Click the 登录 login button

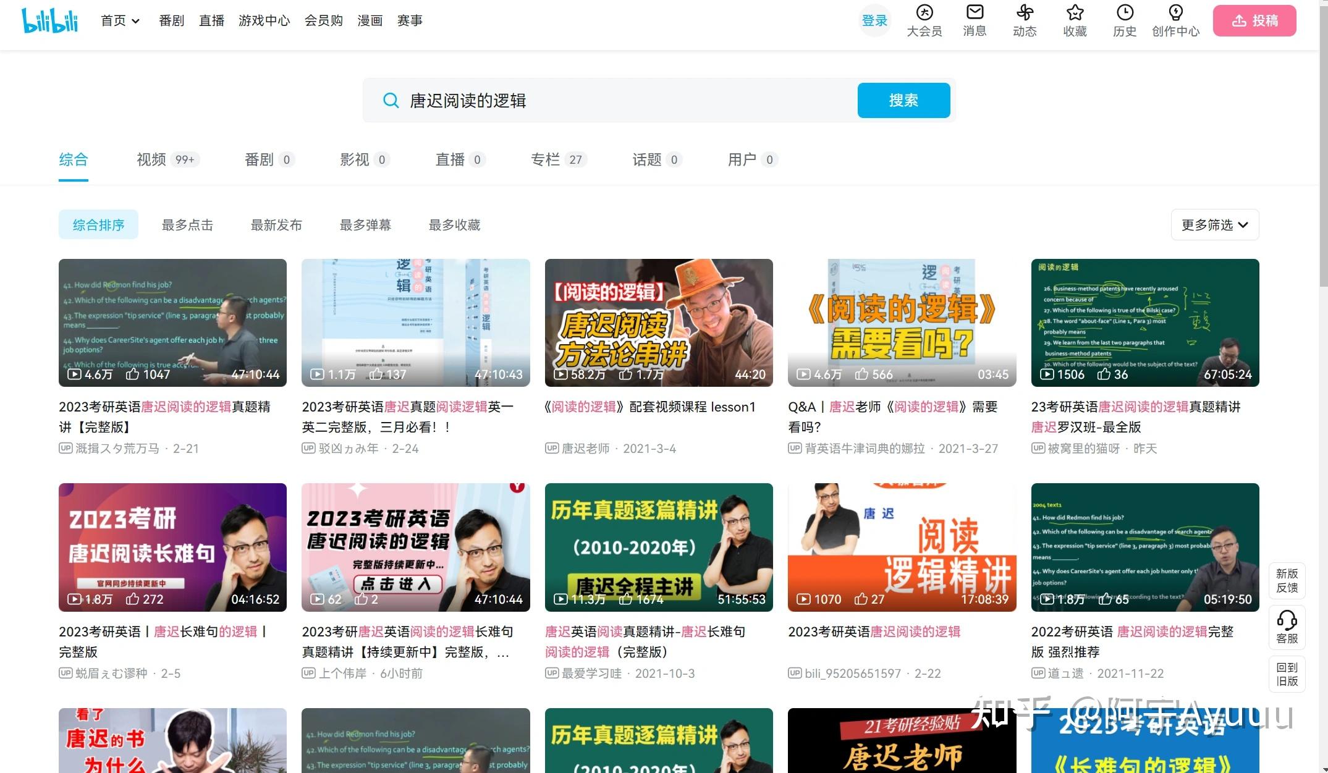874,20
